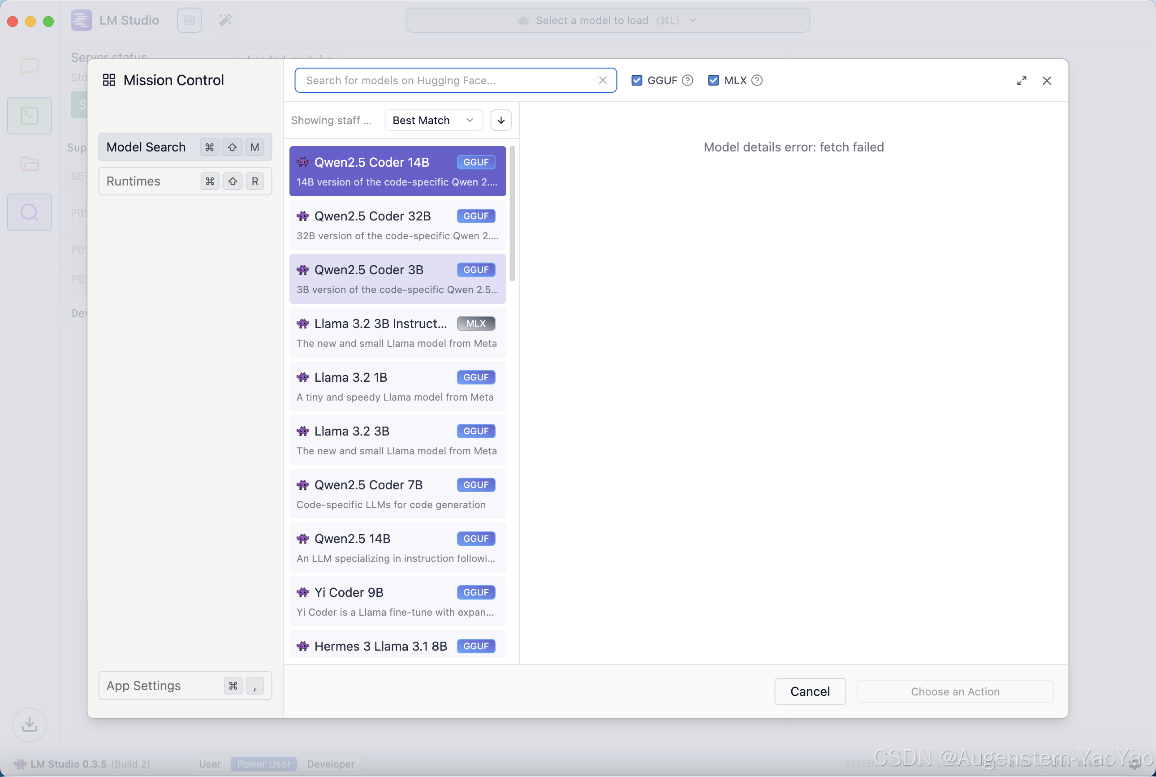Clear the model search field with X
Screen dimensions: 1156x777
(x=603, y=80)
